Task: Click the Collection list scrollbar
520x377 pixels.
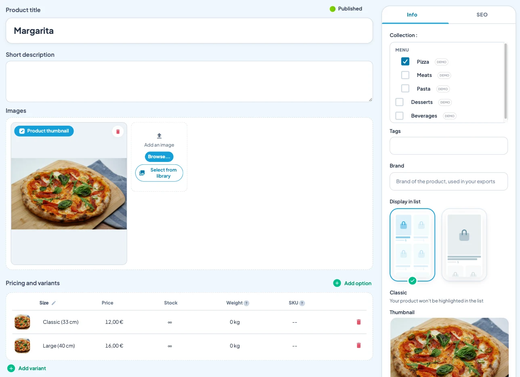Action: pos(505,81)
